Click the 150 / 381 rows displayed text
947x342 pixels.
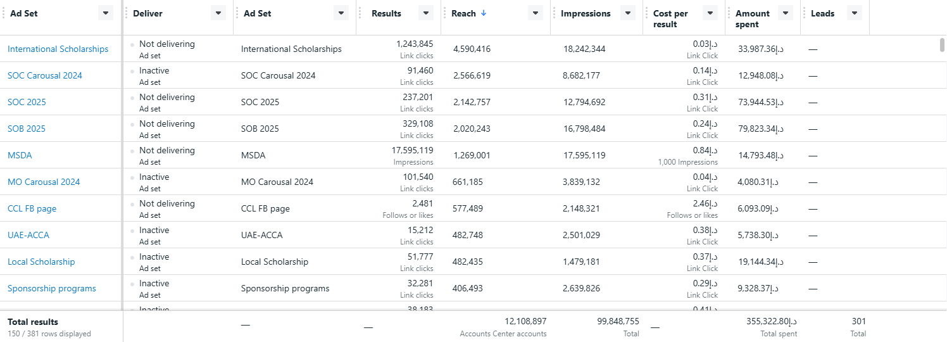tap(49, 333)
